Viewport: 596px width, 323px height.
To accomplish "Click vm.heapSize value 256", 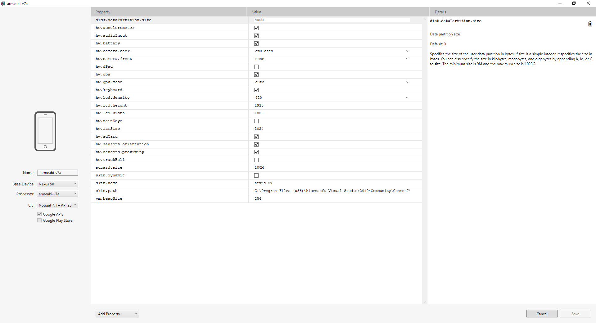I will coord(258,199).
